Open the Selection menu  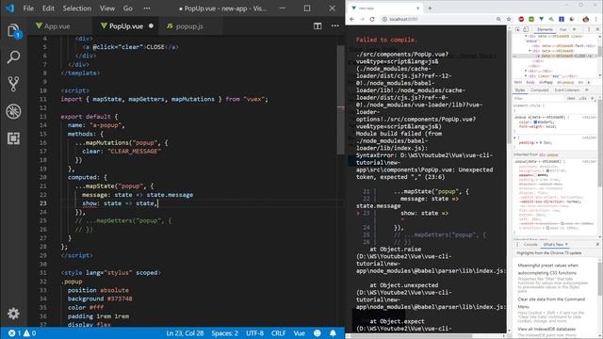tap(77, 8)
